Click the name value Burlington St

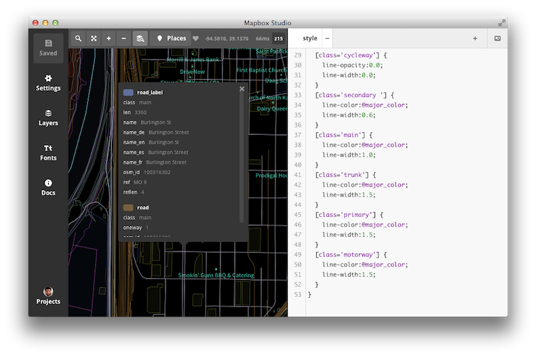[156, 122]
